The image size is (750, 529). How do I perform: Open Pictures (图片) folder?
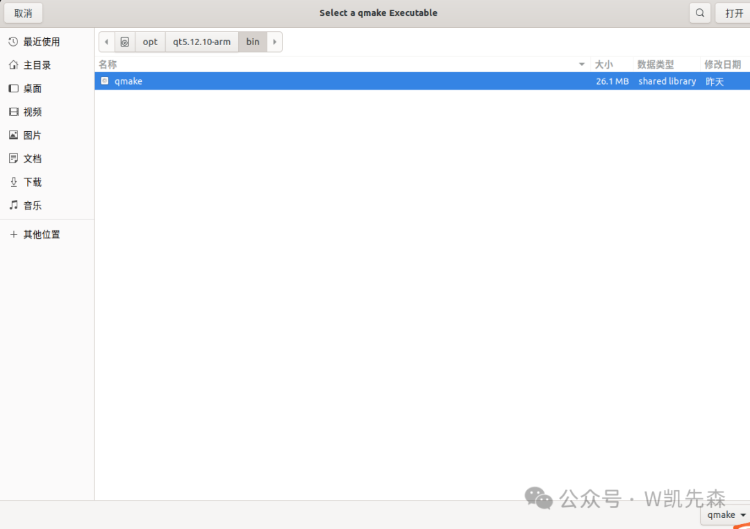[32, 135]
